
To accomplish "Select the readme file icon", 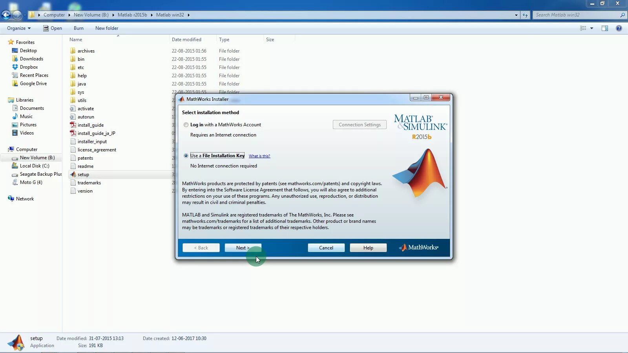I will tap(73, 166).
